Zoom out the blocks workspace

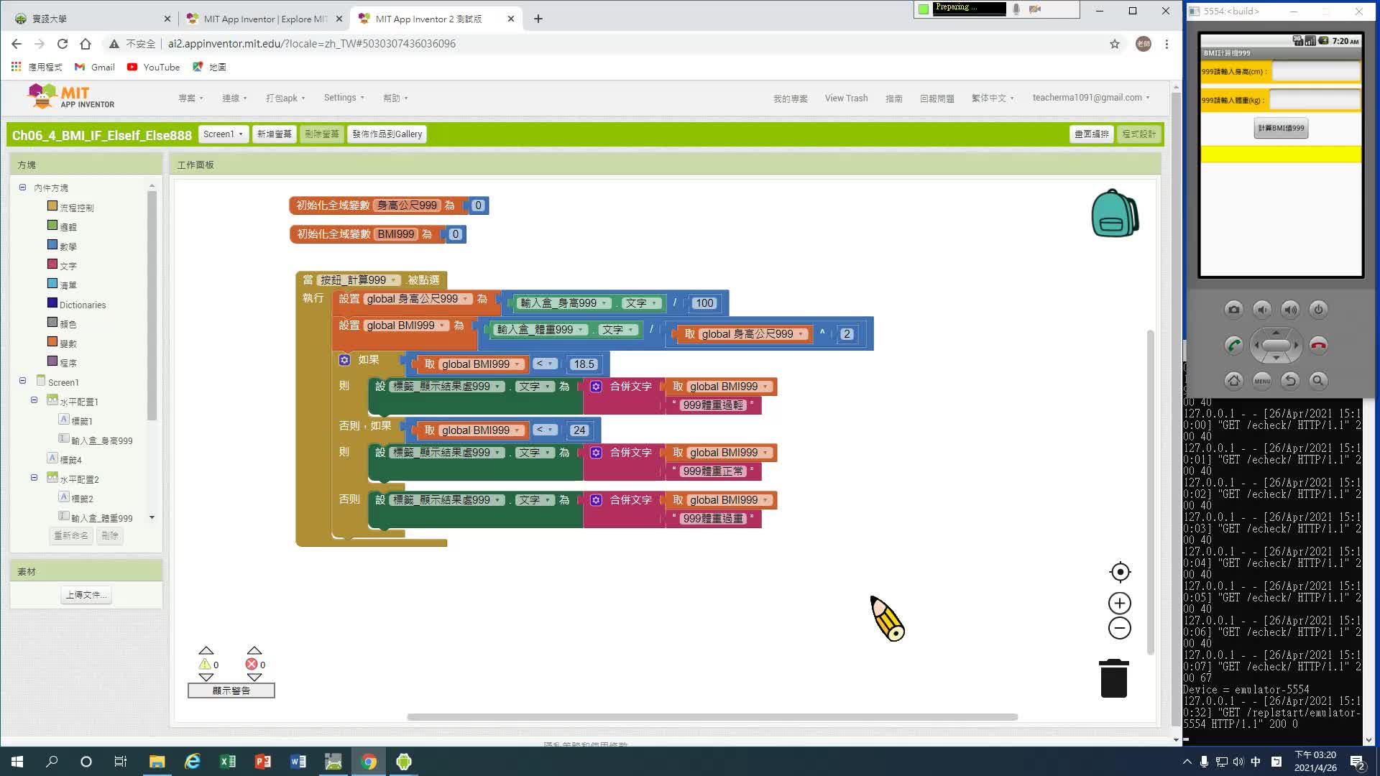[1120, 629]
